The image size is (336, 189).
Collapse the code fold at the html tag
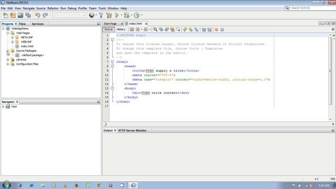click(x=112, y=62)
